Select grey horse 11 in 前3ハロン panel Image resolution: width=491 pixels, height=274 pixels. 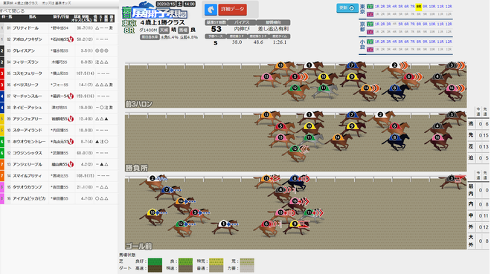tap(324, 91)
